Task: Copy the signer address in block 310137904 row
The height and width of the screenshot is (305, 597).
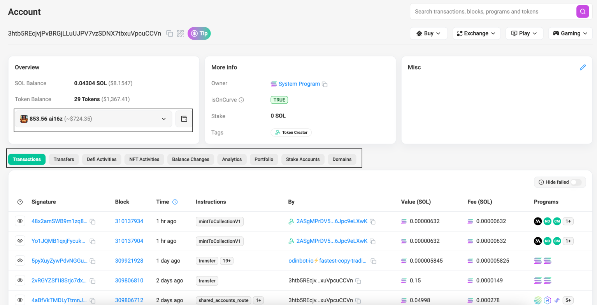Action: (372, 242)
